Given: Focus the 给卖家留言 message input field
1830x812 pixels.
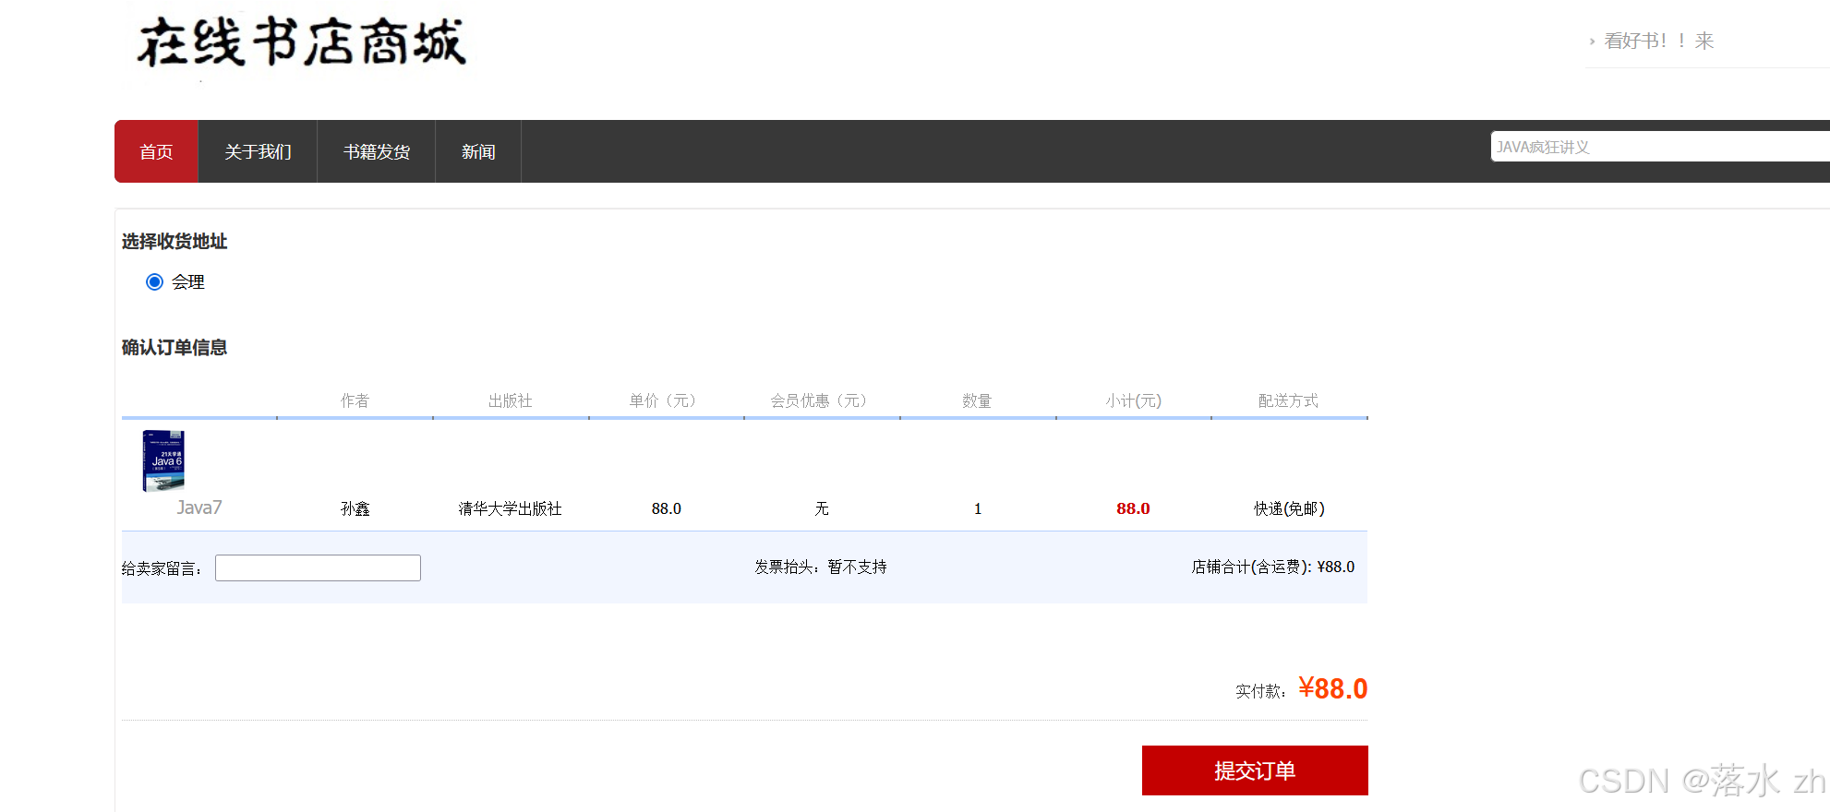Looking at the screenshot, I should click(318, 567).
